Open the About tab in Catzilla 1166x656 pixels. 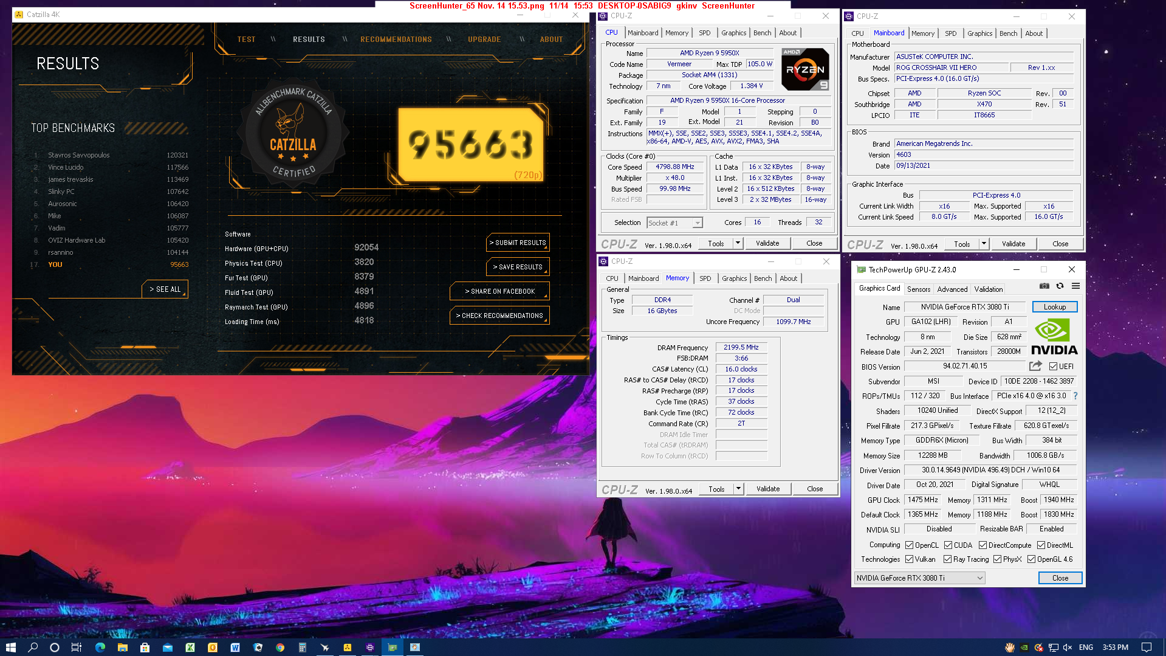551,40
